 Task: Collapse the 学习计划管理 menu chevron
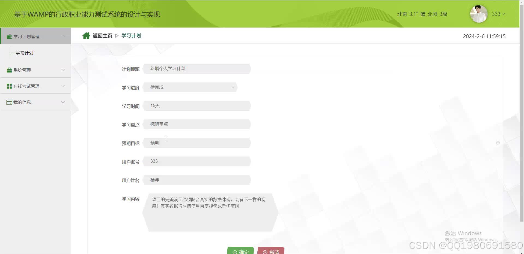coord(63,36)
